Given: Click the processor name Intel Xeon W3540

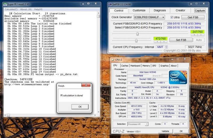Looking at the screenshot, I should click(x=148, y=72).
